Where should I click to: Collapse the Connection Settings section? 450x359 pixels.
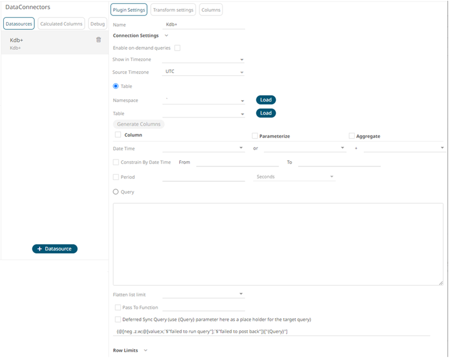166,36
